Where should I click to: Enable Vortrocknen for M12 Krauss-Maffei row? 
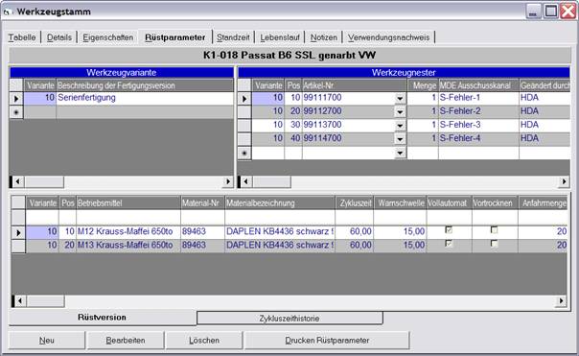pyautogui.click(x=494, y=230)
